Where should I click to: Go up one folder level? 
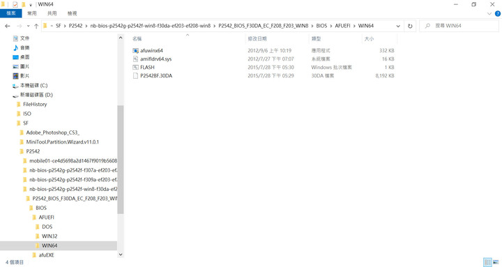(x=36, y=26)
